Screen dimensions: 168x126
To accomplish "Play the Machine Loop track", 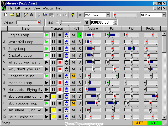I will point(47,83).
